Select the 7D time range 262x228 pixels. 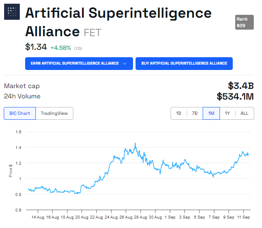pyautogui.click(x=195, y=113)
